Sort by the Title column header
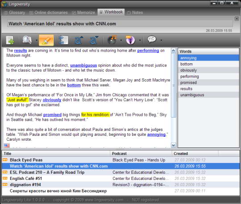This screenshot has width=241, height=204. tap(56, 154)
